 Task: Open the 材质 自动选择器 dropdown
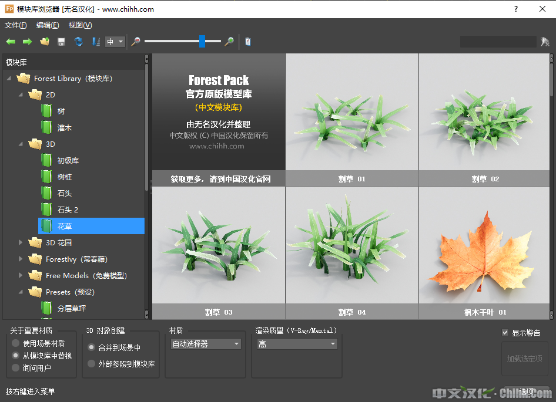pos(206,344)
